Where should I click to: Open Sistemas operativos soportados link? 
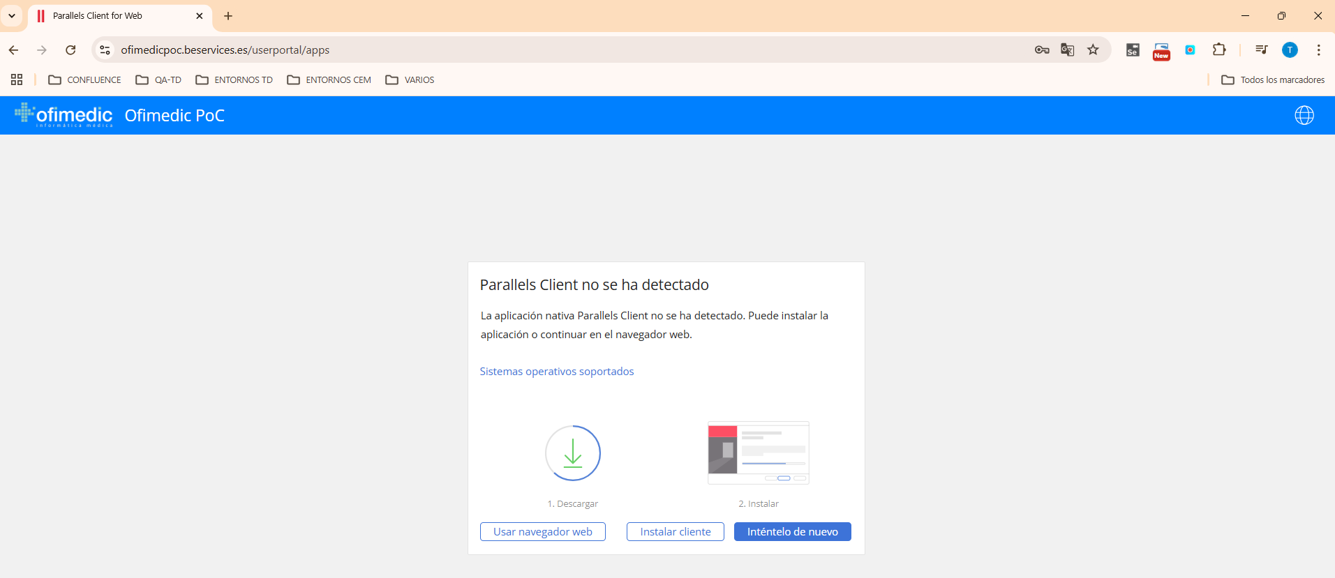point(556,371)
